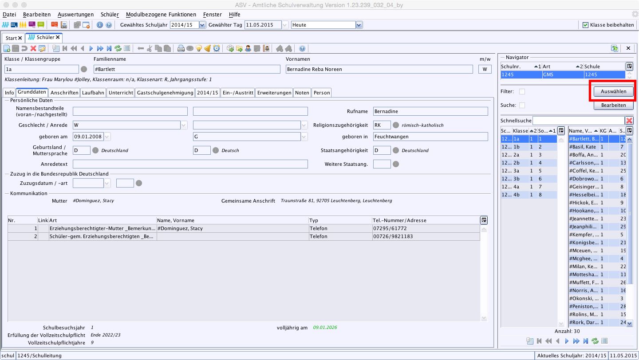
Task: Click the bell icon in student toolbar
Action: coord(207,48)
